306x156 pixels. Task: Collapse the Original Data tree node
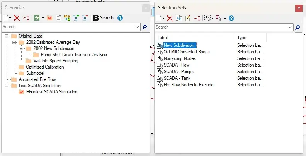click(7, 36)
